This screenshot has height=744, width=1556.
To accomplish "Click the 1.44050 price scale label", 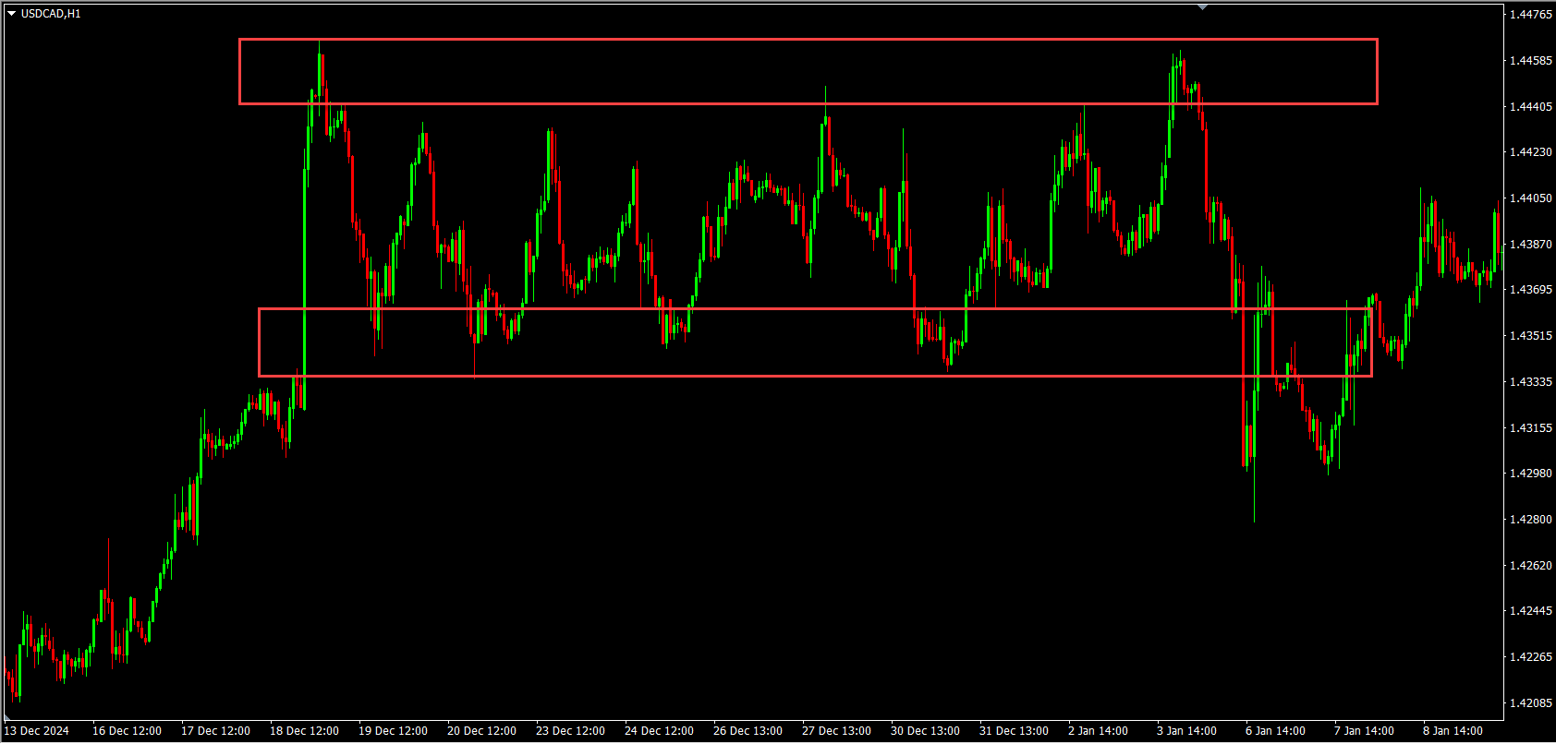I will click(1529, 198).
